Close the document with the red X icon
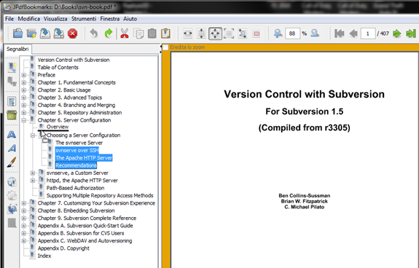Viewport: 419px width, 268px height. point(72,33)
